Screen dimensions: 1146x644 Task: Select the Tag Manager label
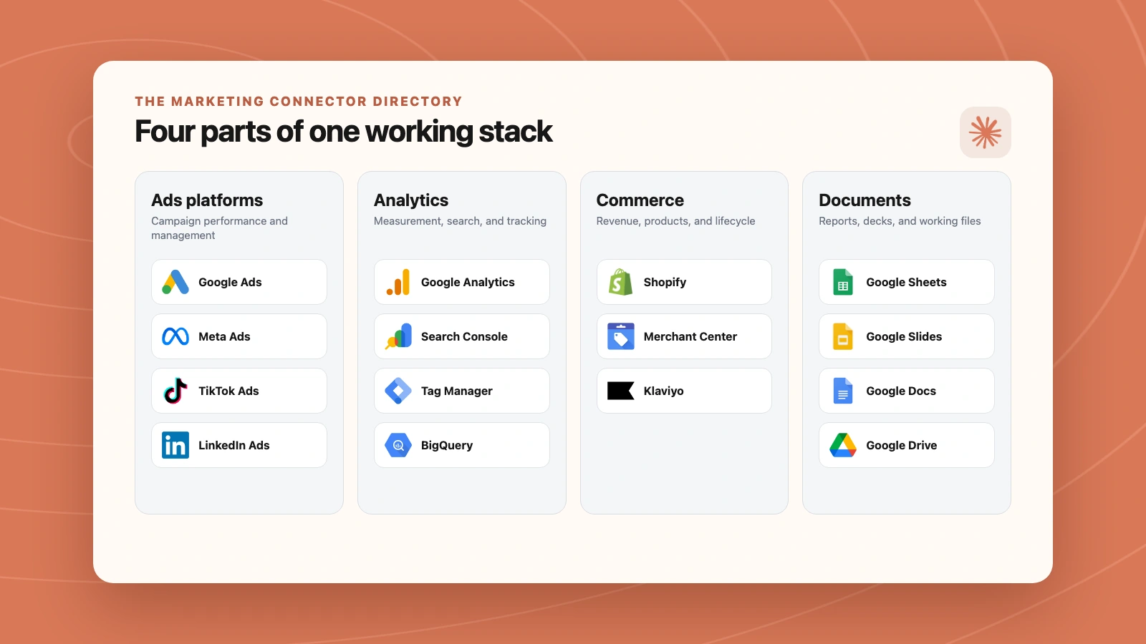pos(457,391)
